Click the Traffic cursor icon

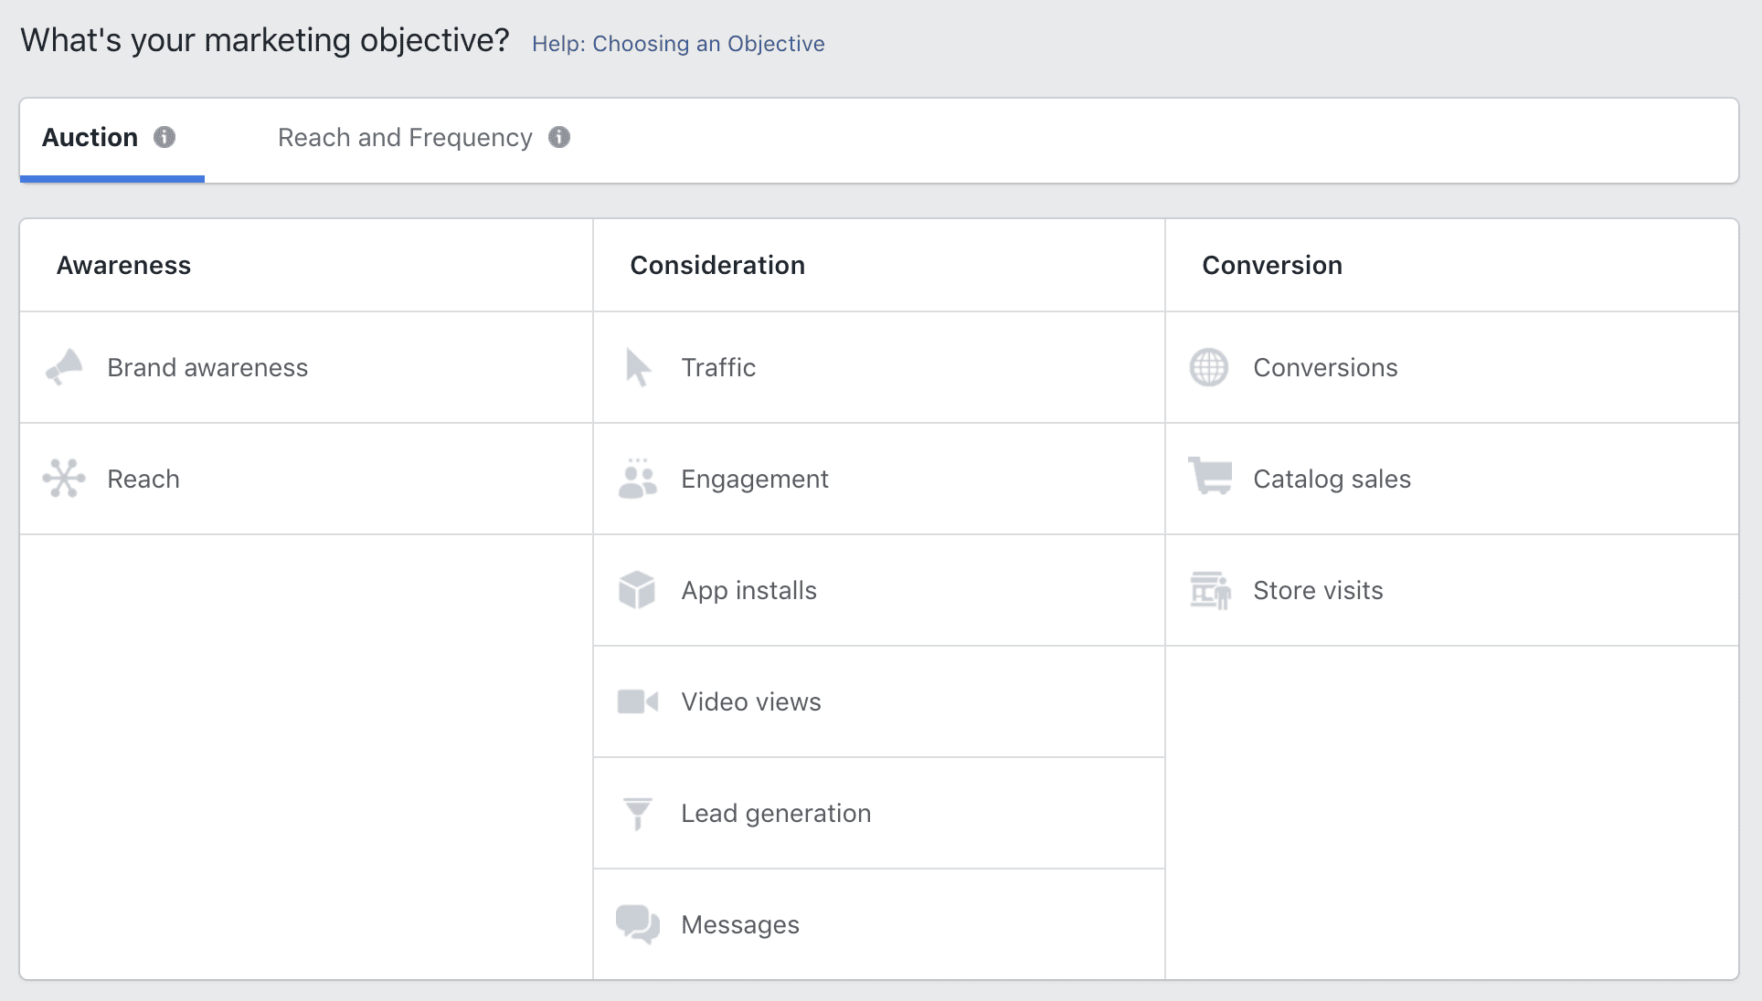637,366
